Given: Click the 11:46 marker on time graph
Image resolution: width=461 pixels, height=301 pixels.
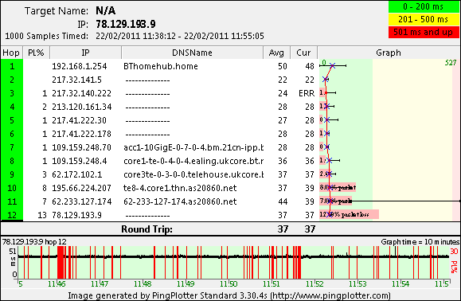Looking at the screenshot, I should tap(57, 284).
